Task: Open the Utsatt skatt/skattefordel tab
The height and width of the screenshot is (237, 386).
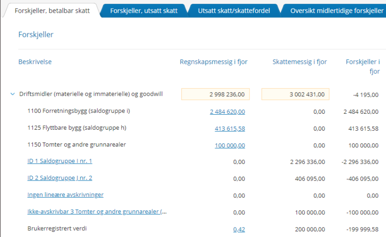Action: 234,11
